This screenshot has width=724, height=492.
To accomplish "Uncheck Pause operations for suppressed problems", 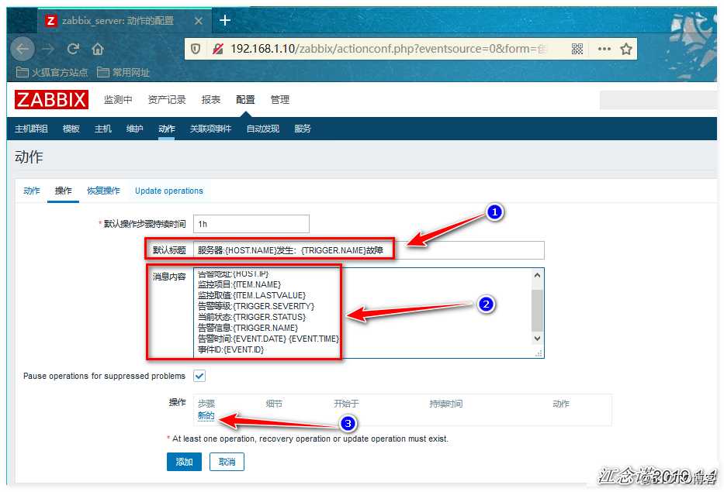I will (199, 376).
